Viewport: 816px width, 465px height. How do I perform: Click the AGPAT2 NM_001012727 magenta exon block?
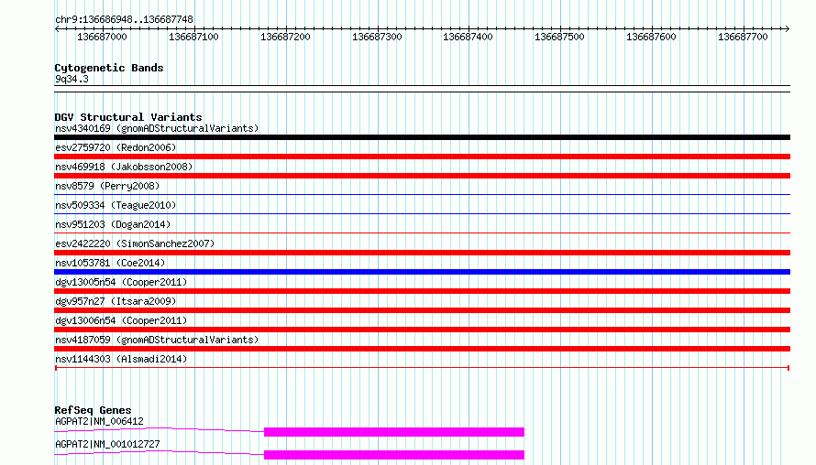pyautogui.click(x=394, y=455)
